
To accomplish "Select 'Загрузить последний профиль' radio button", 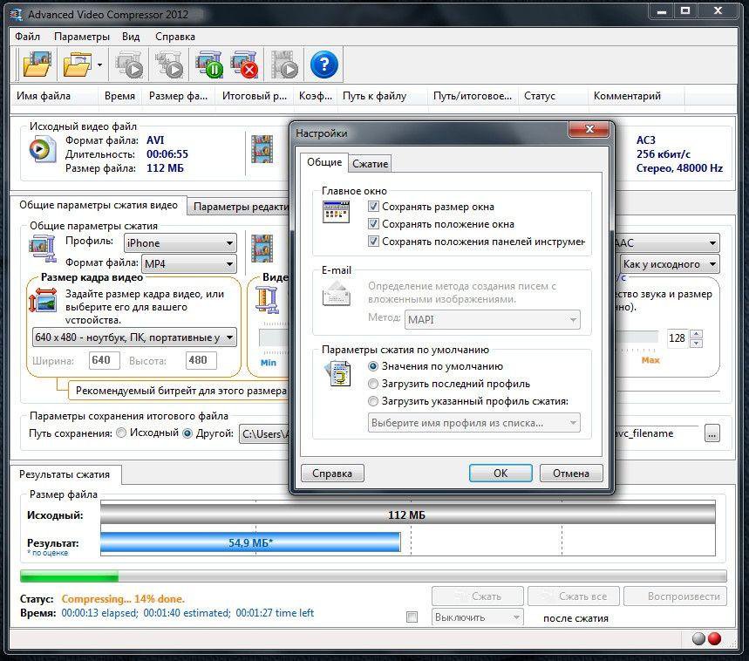I will click(x=374, y=384).
